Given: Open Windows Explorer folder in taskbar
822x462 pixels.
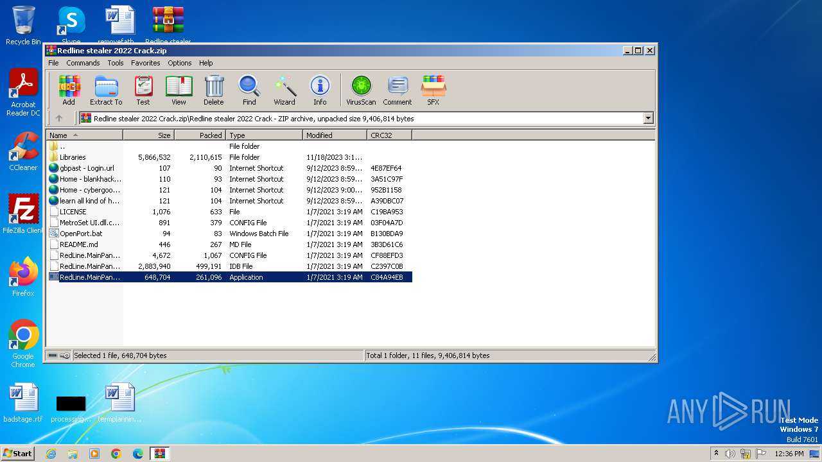Looking at the screenshot, I should [73, 454].
